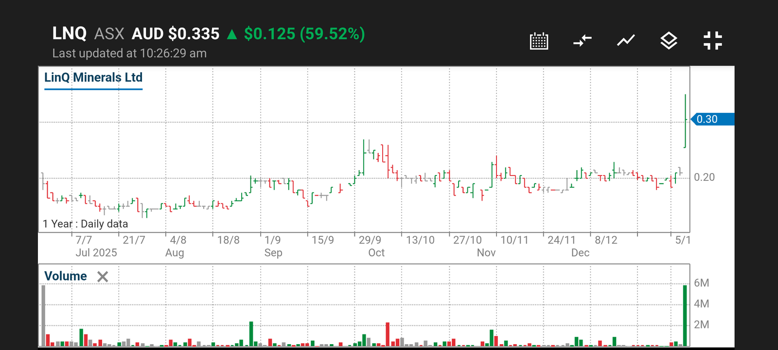Click the 18/8 date axis label

point(229,240)
